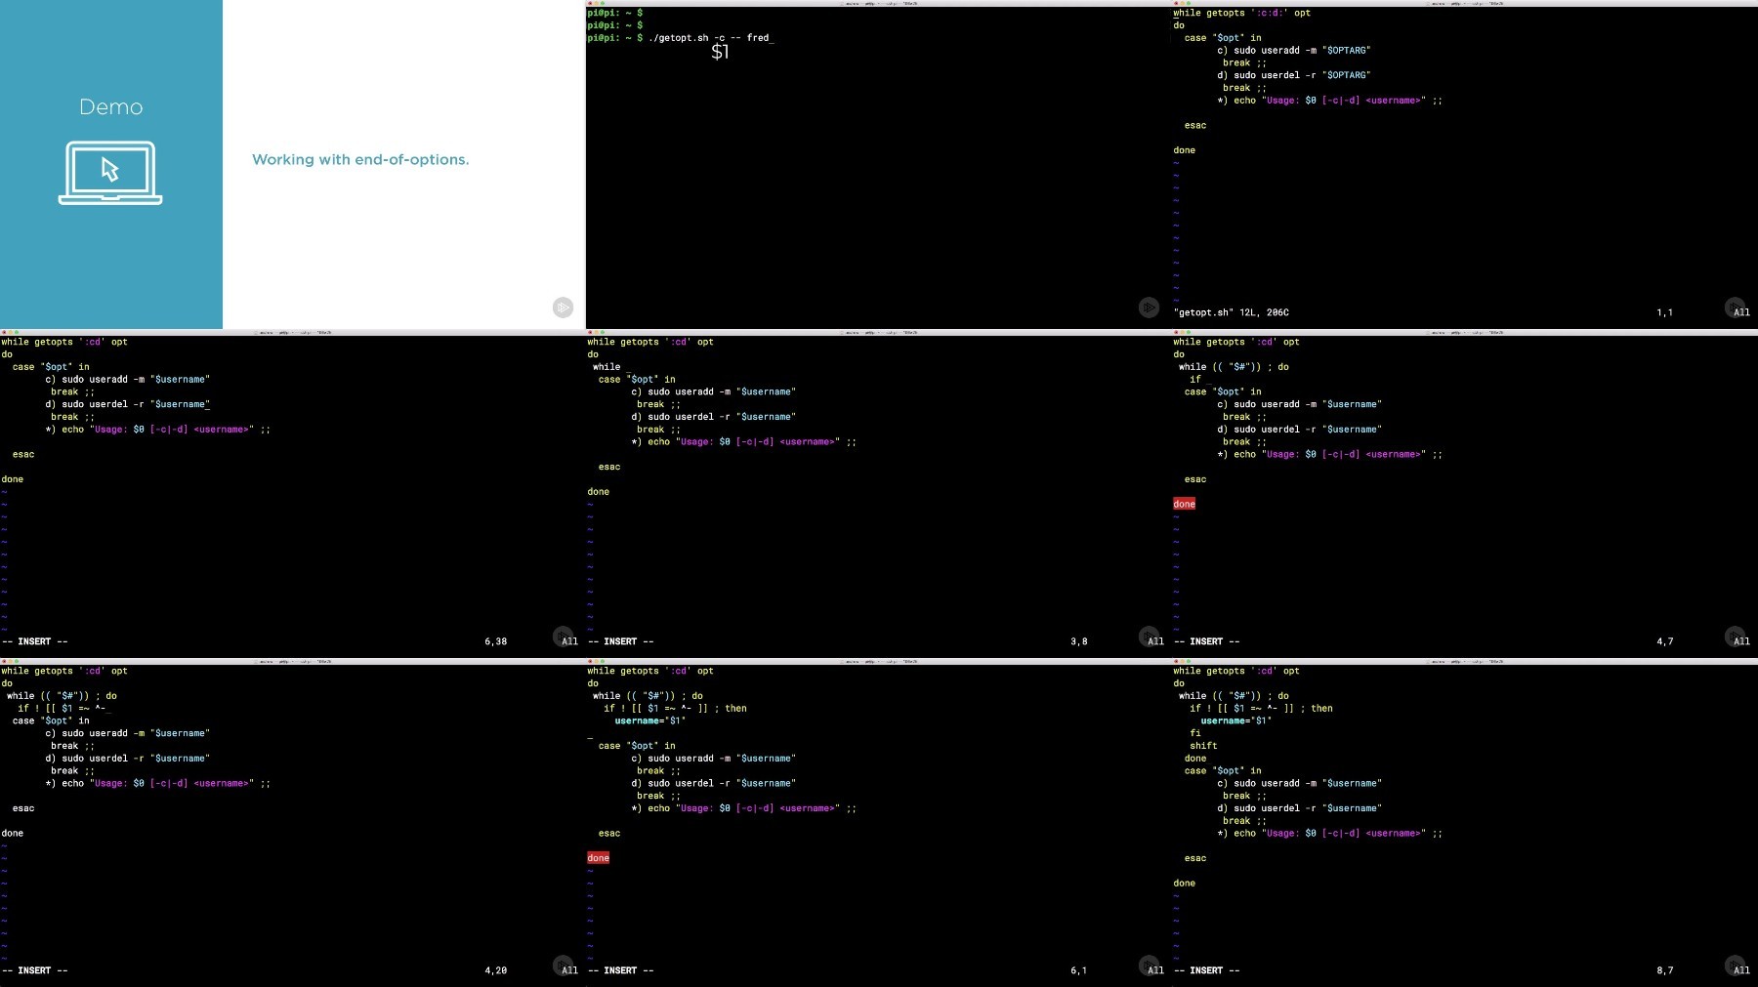
Task: Click the "Demo" heading on the slide
Action: pyautogui.click(x=111, y=107)
